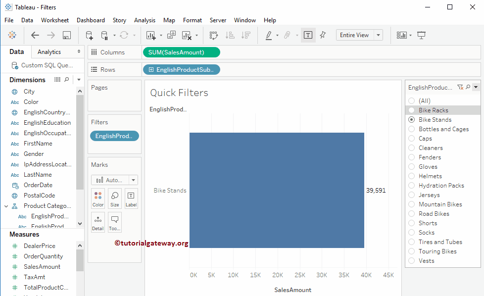Enter presentation mode from the toolbar
The height and width of the screenshot is (296, 484).
tap(421, 35)
